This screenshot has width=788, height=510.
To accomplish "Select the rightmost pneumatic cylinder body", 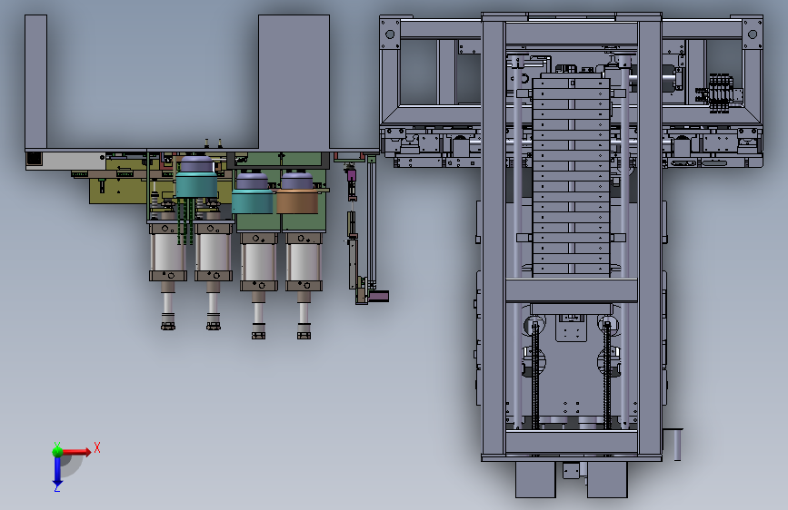I will tap(304, 262).
